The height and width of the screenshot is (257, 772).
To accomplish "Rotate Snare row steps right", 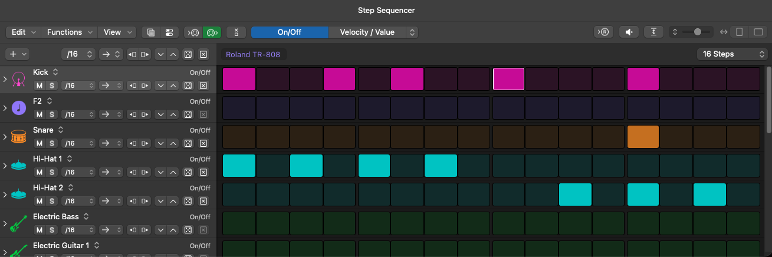I will [145, 143].
